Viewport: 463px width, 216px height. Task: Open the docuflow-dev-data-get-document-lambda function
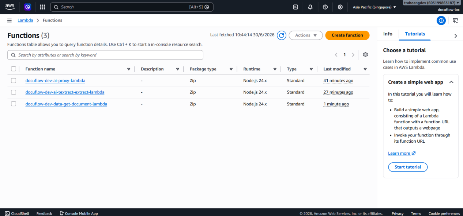(66, 104)
